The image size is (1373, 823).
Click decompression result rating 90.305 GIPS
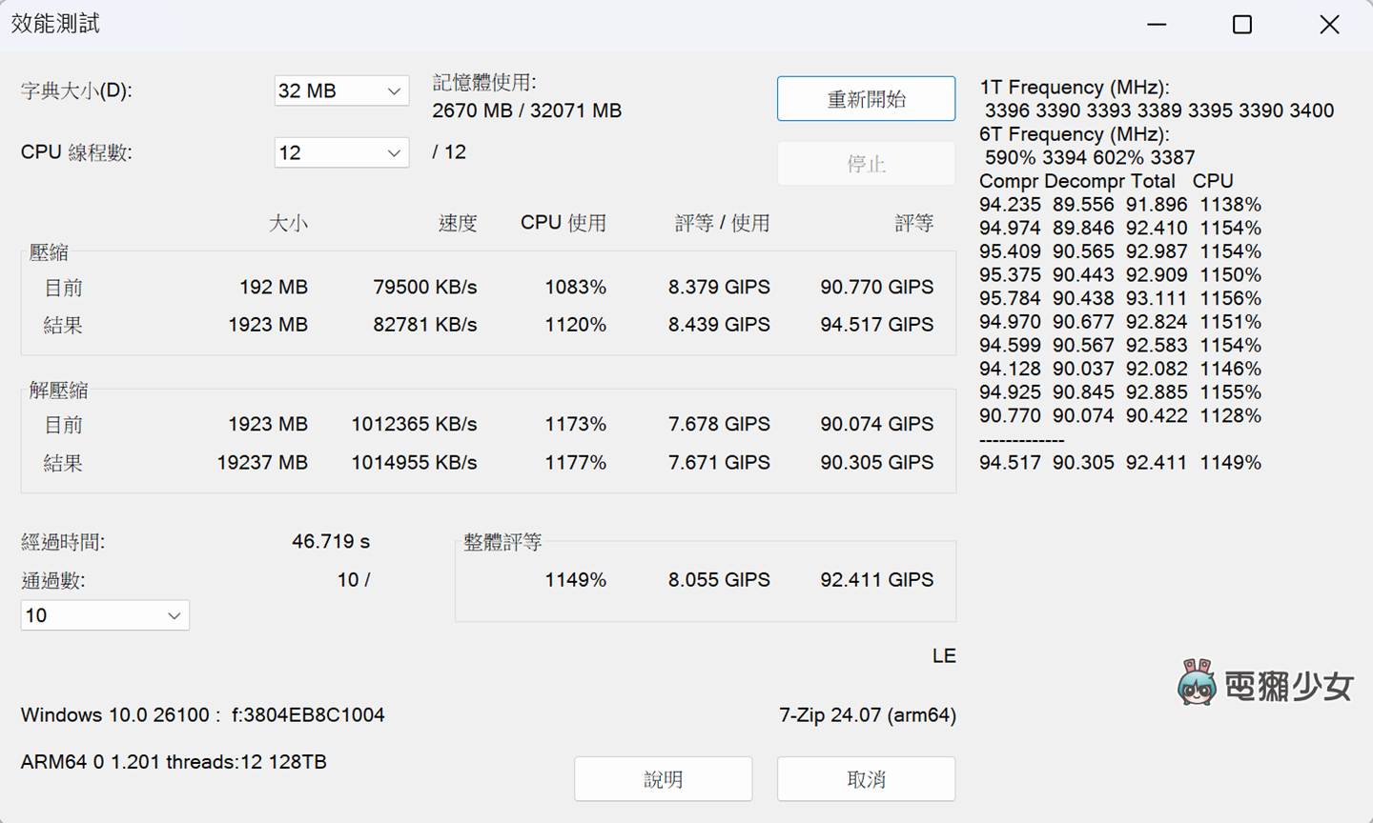(x=876, y=462)
